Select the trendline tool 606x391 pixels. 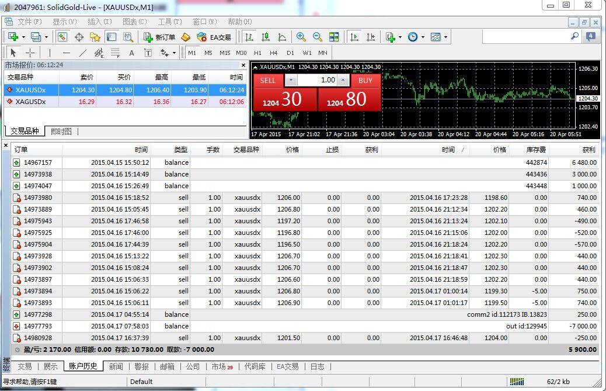coord(83,53)
